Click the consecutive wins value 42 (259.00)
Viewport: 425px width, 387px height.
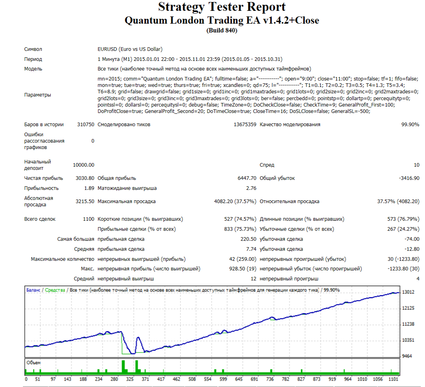[242, 259]
